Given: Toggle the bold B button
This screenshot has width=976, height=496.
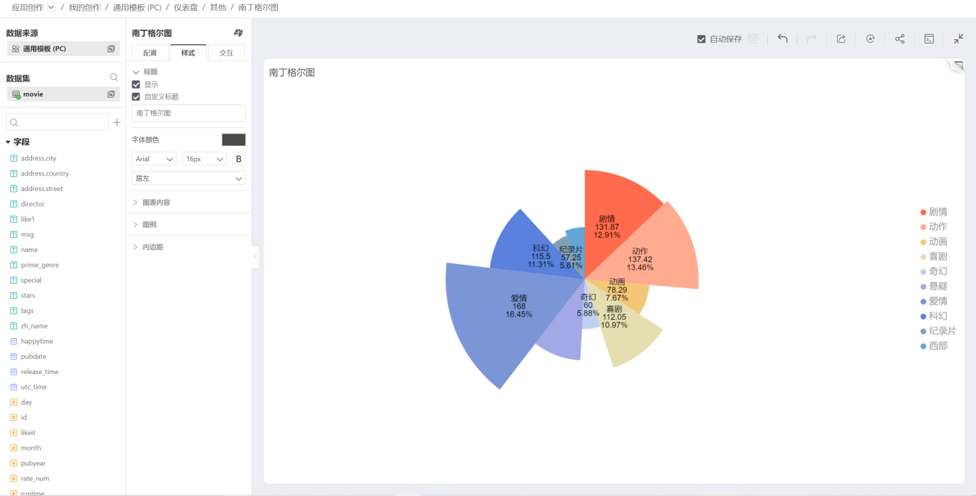Looking at the screenshot, I should [239, 159].
